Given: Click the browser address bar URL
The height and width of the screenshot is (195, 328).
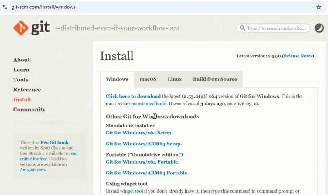Looking at the screenshot, I should click(x=43, y=7).
